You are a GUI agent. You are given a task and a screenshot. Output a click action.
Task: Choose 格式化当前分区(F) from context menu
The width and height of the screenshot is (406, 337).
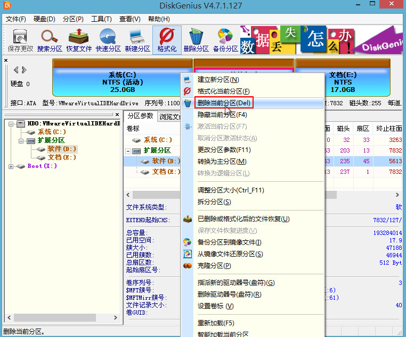click(253, 91)
